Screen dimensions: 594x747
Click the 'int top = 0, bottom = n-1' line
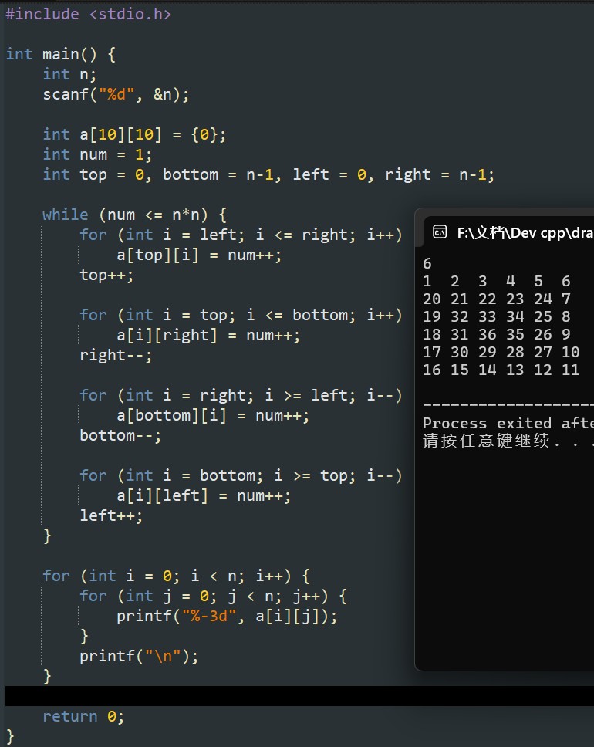[268, 175]
